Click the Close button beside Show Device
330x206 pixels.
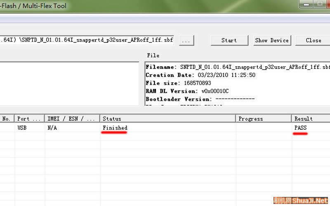(x=313, y=40)
